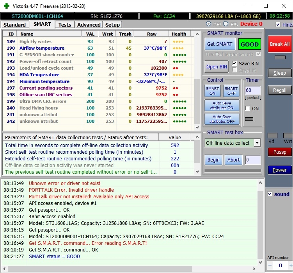
Task: Click the SMART OFF button
Action: tap(231, 91)
